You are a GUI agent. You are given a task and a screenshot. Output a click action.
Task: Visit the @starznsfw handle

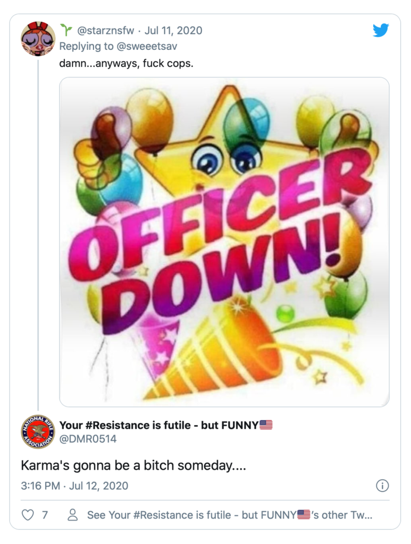click(x=105, y=30)
